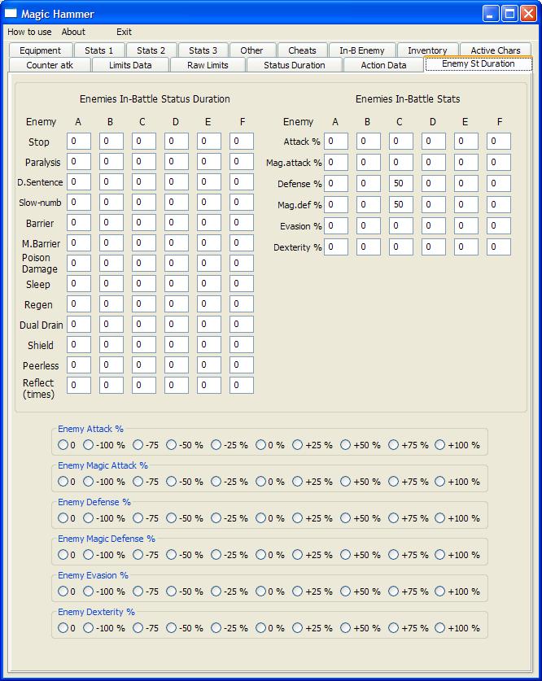
Task: Close the Magic Hammer window
Action: (528, 14)
